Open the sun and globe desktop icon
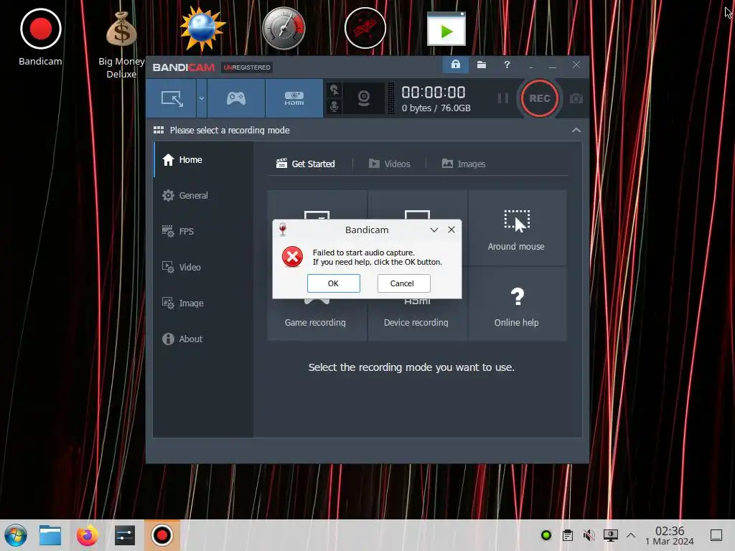This screenshot has height=551, width=735. tap(202, 29)
